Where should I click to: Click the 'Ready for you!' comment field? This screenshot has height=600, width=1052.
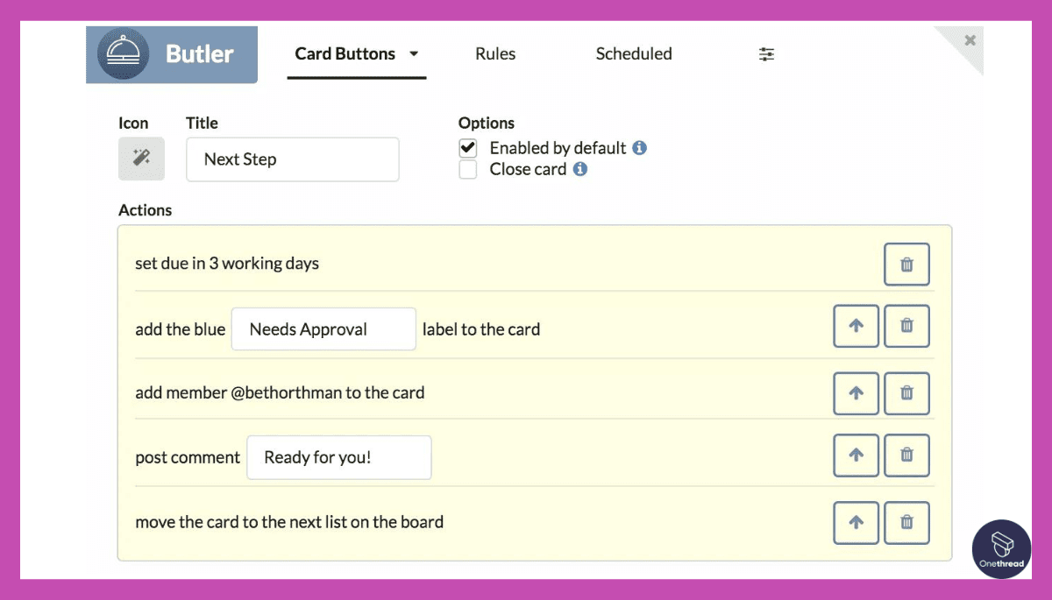click(x=338, y=457)
